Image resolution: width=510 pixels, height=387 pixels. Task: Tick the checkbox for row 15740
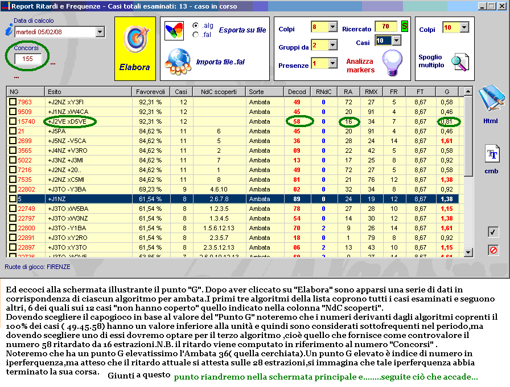tap(13, 121)
